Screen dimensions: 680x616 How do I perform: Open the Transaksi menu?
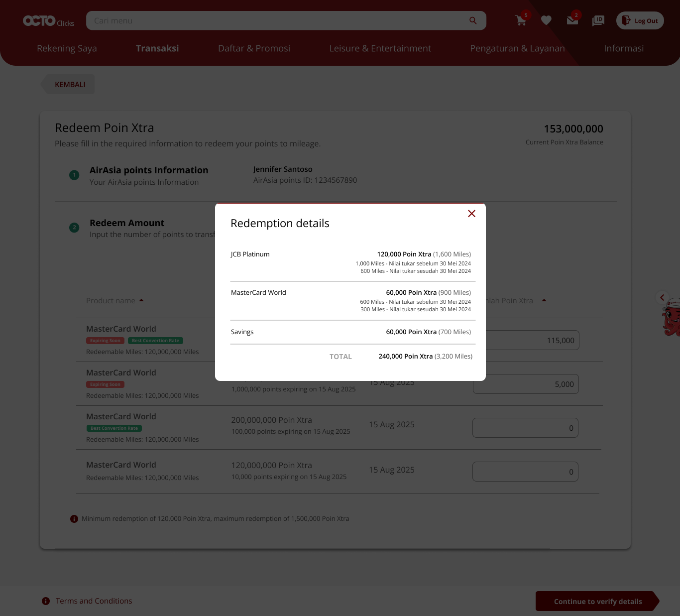[157, 48]
